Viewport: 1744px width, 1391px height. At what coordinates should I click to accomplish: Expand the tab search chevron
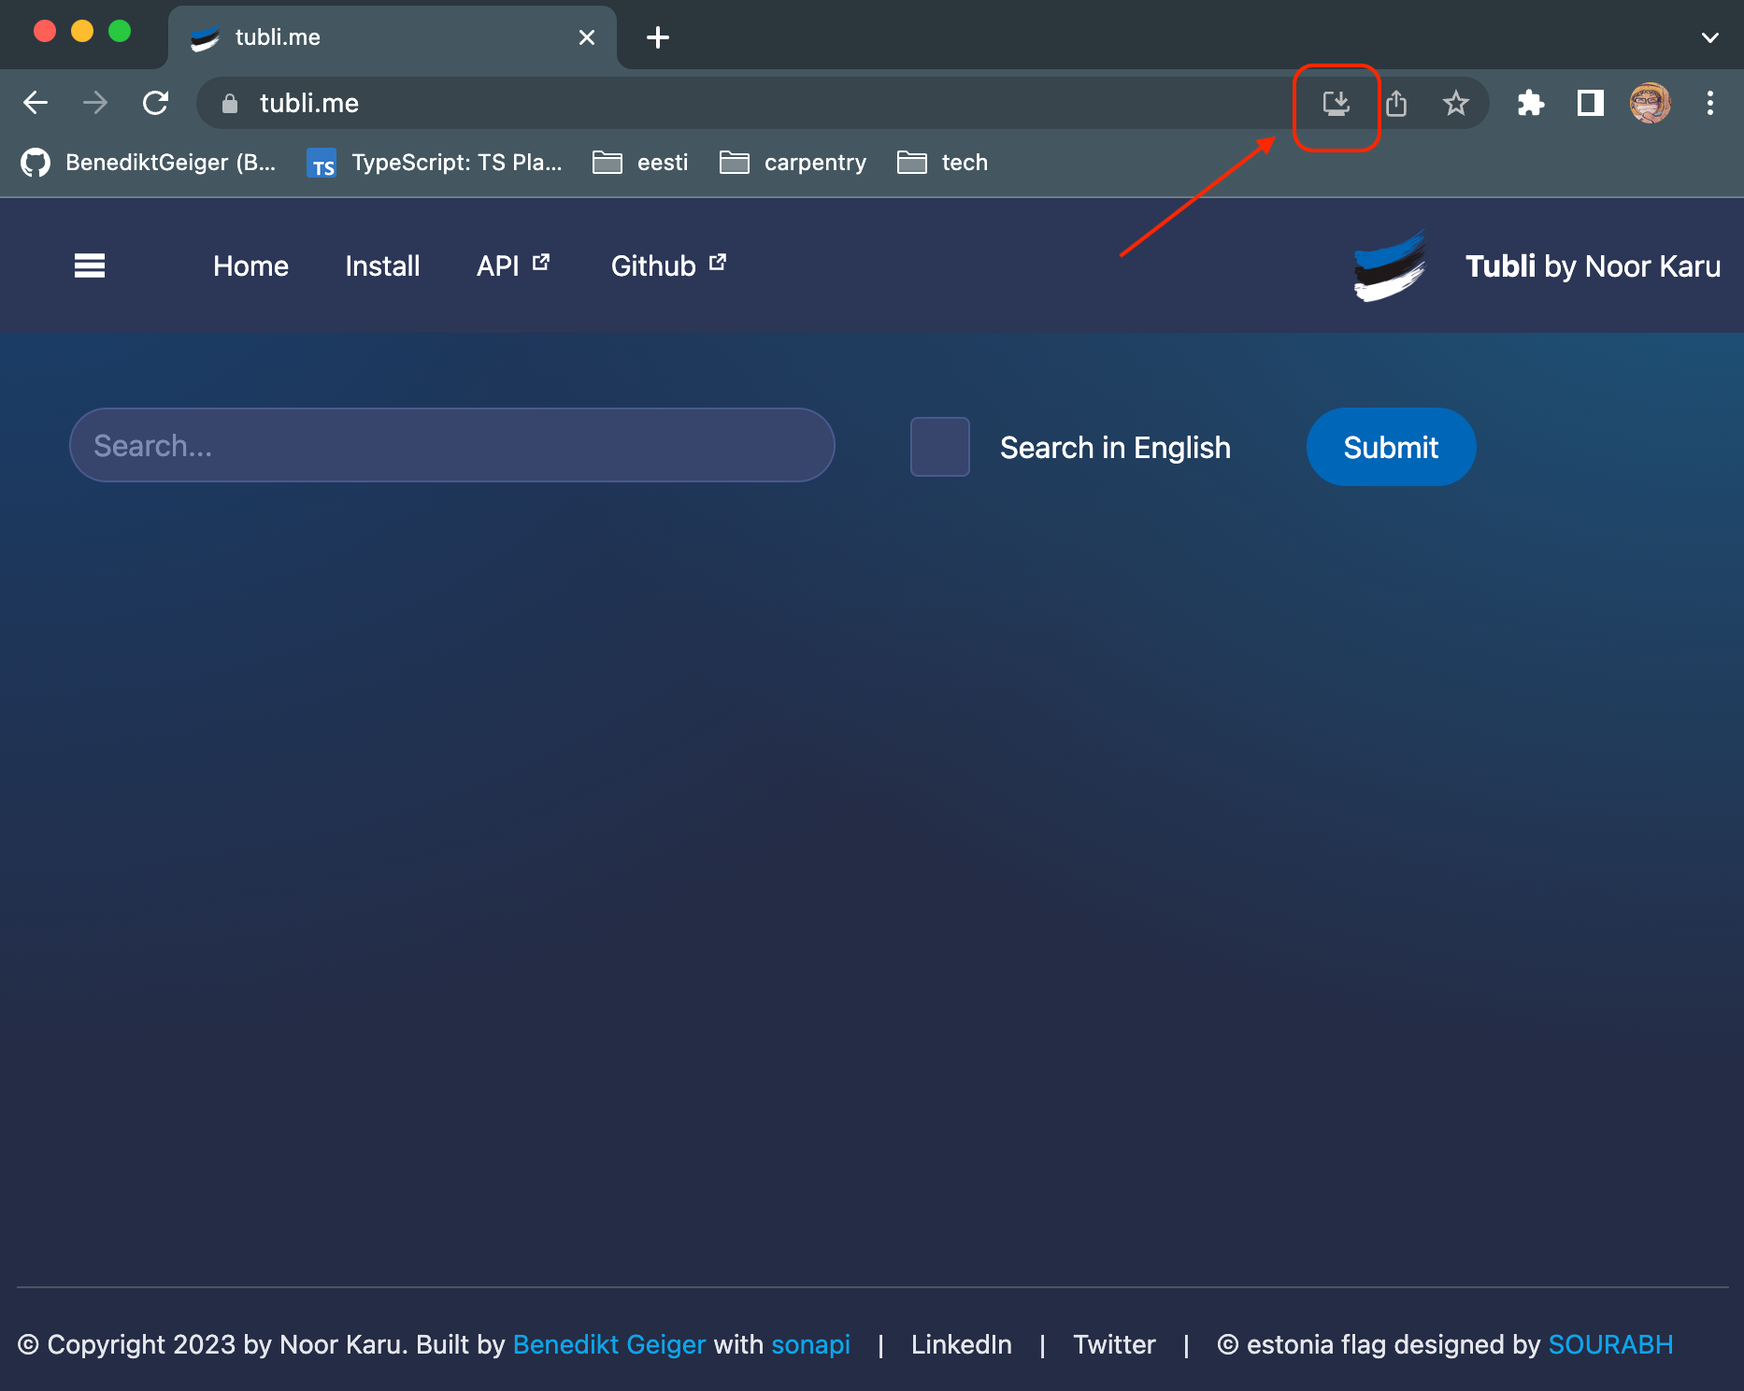click(1709, 37)
